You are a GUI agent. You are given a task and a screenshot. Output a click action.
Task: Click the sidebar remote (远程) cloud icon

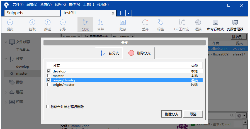[x=12, y=92]
